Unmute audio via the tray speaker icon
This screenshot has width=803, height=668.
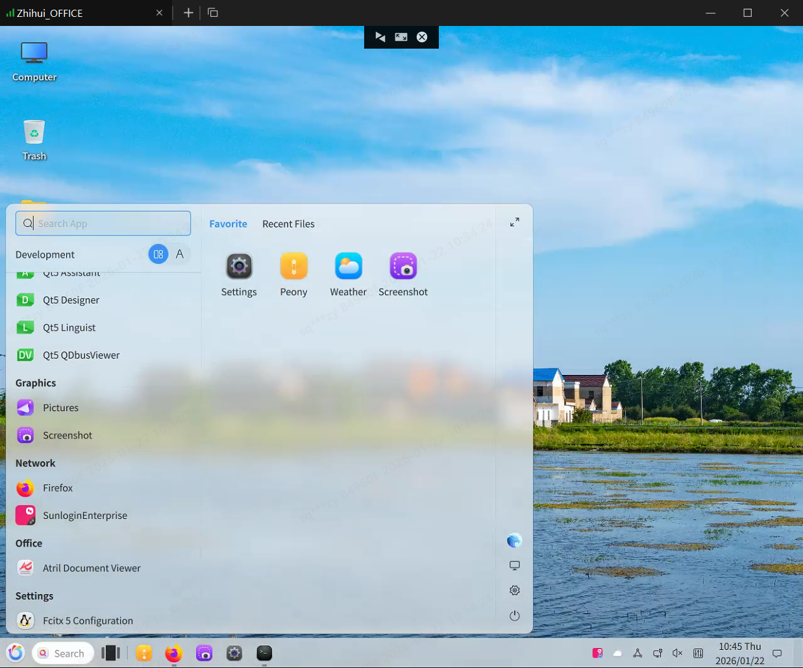pyautogui.click(x=677, y=653)
